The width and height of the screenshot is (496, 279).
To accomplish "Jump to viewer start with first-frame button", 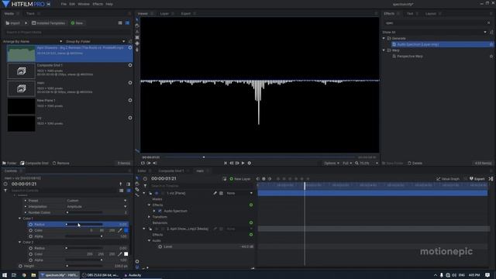I will point(226,163).
